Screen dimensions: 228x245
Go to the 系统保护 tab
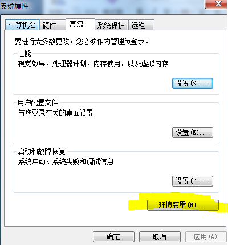pos(111,25)
